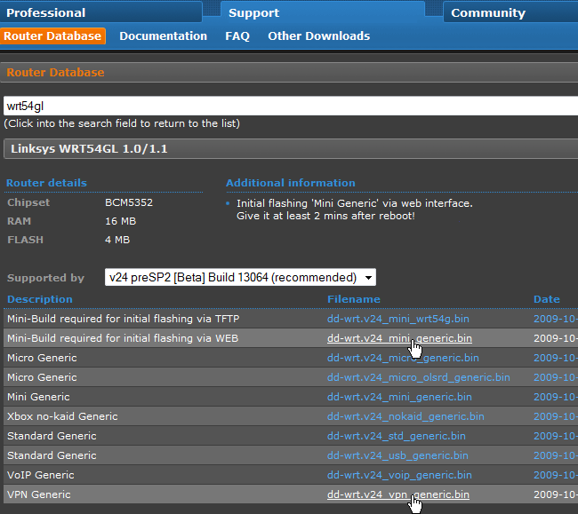This screenshot has width=578, height=514.
Task: Download dd-wrt.v24_vpn_generic.bin
Action: point(398,494)
